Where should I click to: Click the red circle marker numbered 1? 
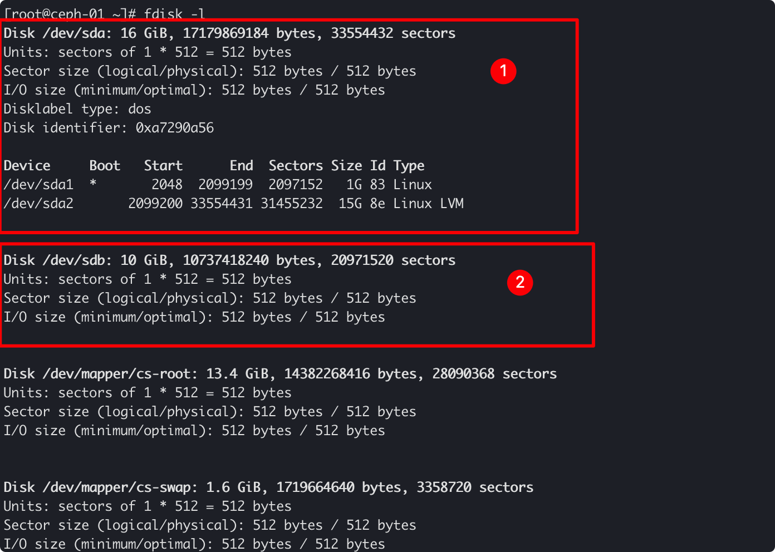click(x=503, y=71)
